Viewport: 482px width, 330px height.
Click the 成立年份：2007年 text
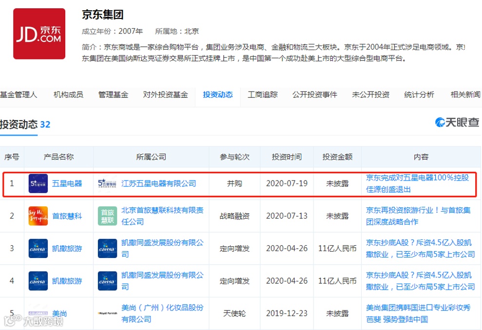click(x=112, y=31)
